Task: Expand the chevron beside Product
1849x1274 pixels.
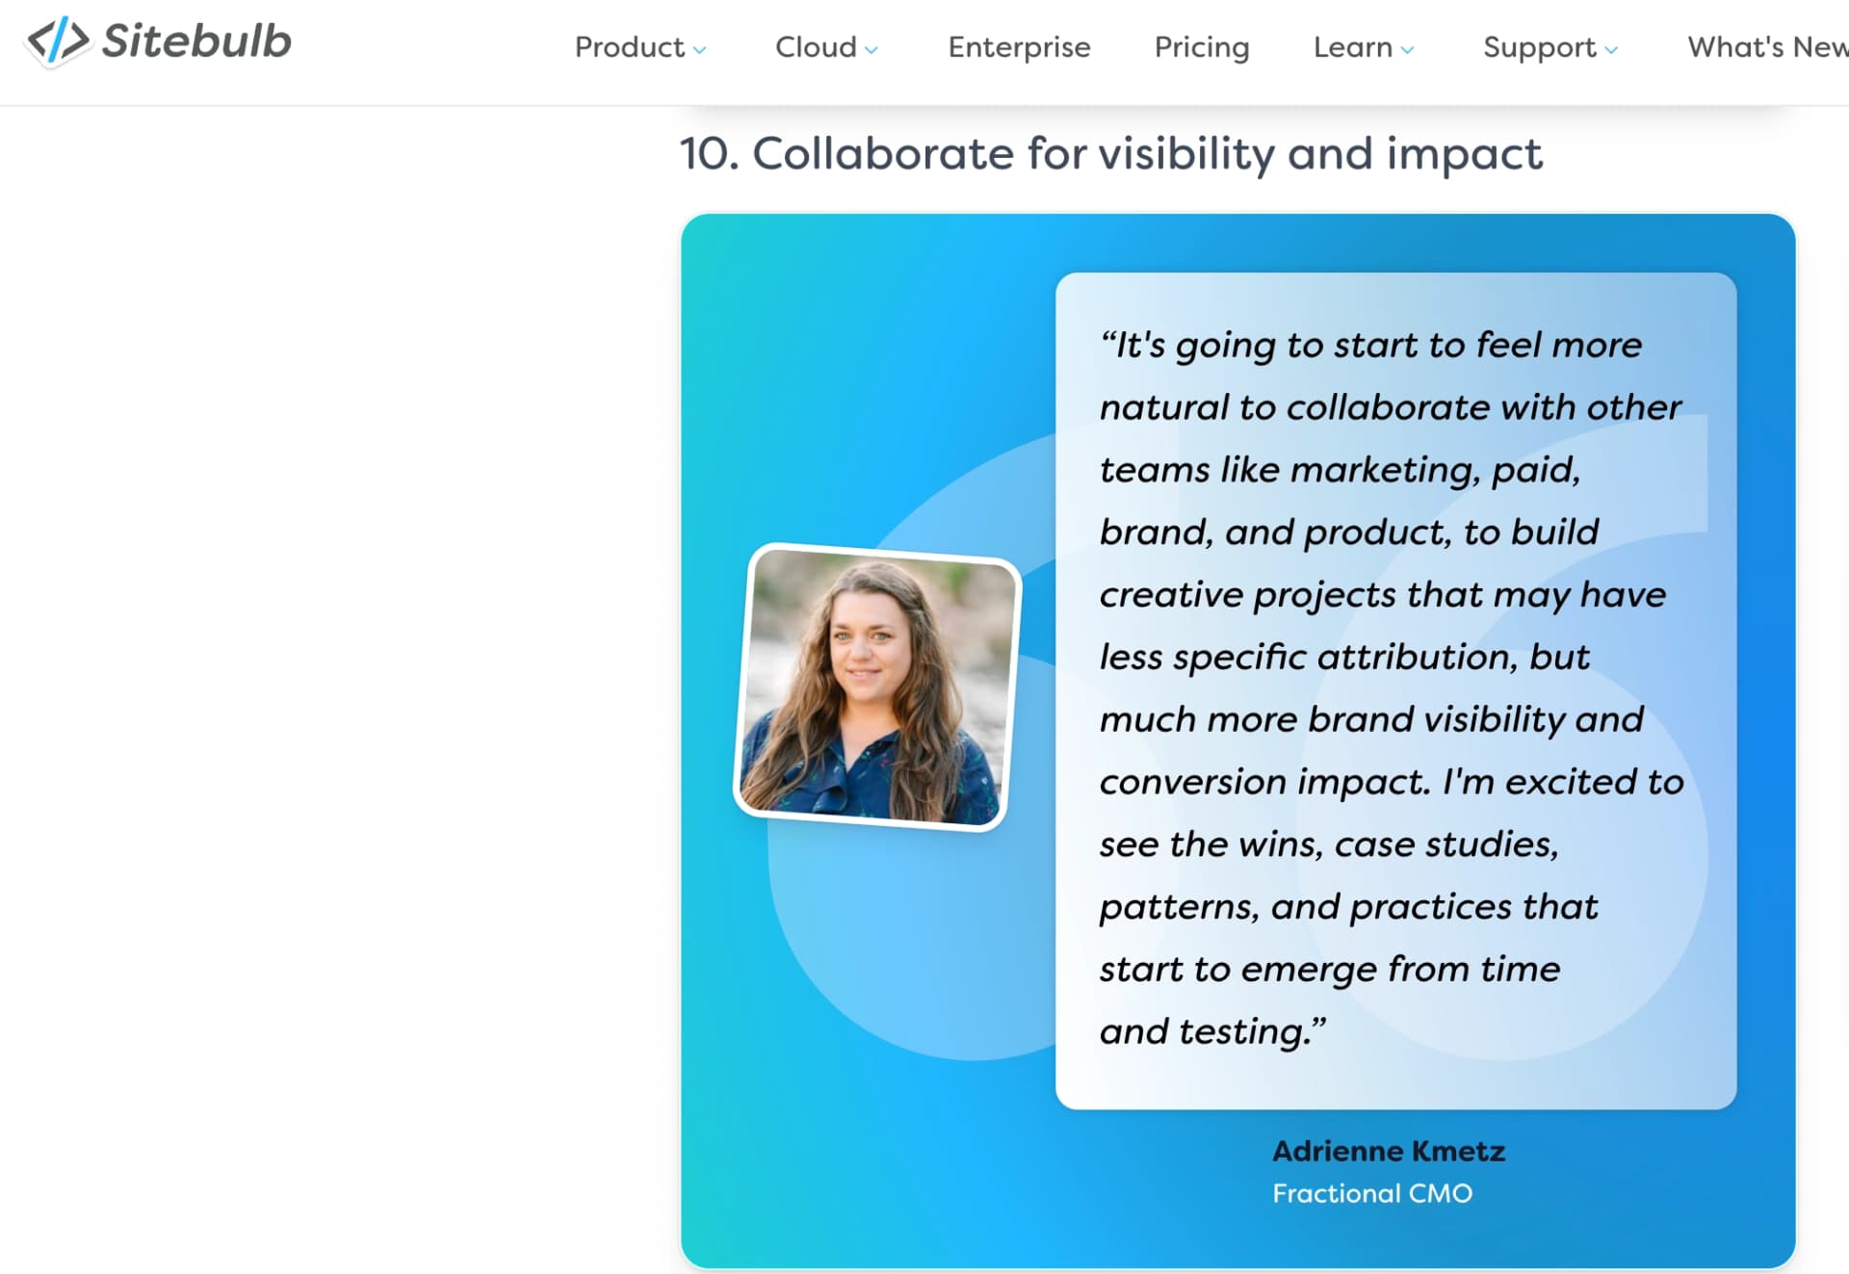Action: tap(700, 50)
